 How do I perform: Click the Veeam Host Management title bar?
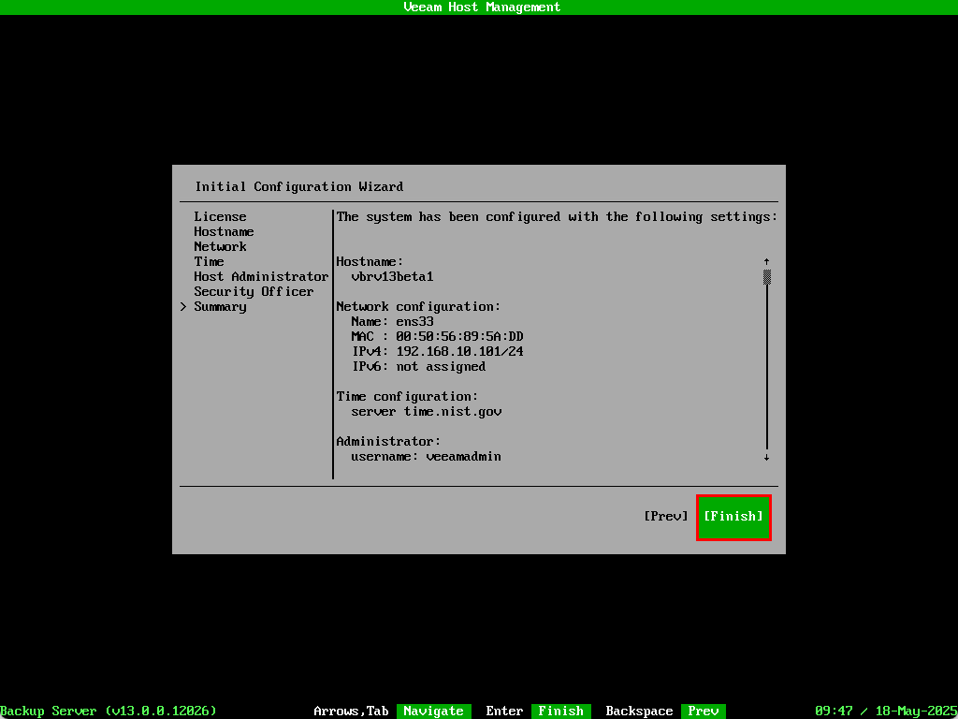(x=479, y=7)
